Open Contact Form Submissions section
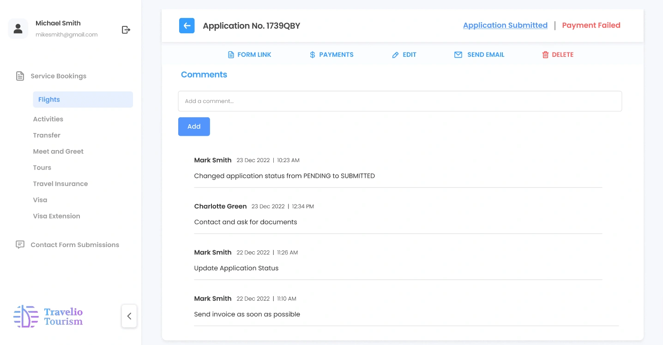Viewport: 663px width, 345px height. click(74, 245)
